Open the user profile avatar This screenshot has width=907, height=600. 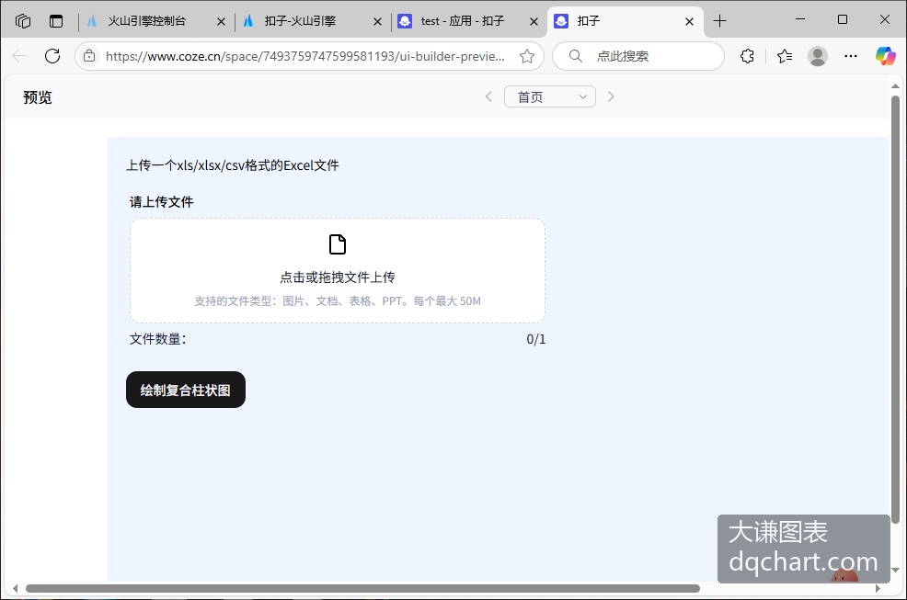[x=818, y=56]
